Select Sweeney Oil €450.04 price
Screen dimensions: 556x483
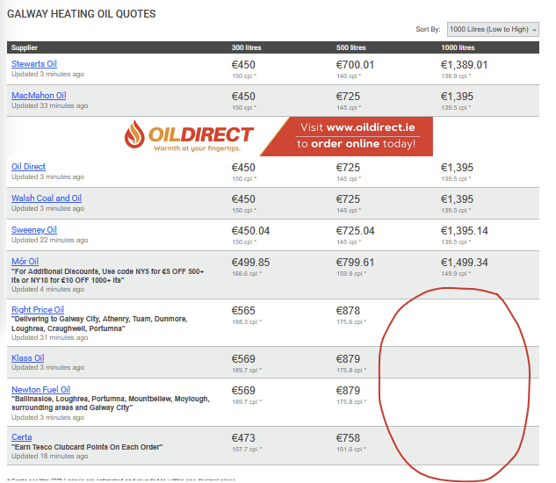pos(250,231)
